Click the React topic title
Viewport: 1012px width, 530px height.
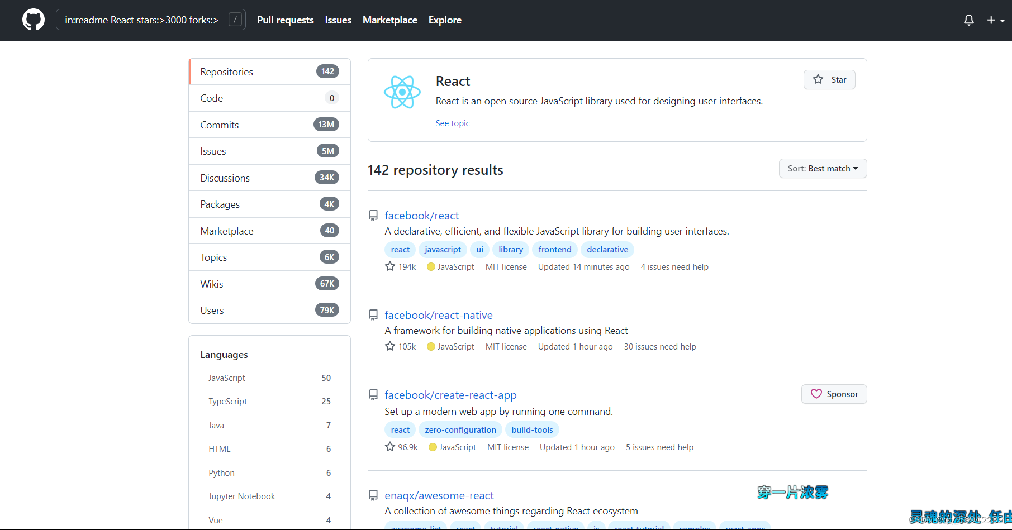coord(453,82)
